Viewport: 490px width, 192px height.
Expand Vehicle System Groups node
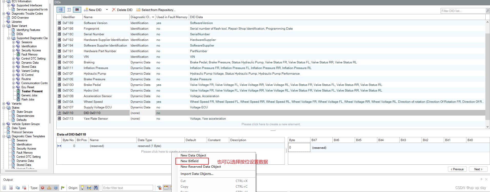tap(4, 124)
